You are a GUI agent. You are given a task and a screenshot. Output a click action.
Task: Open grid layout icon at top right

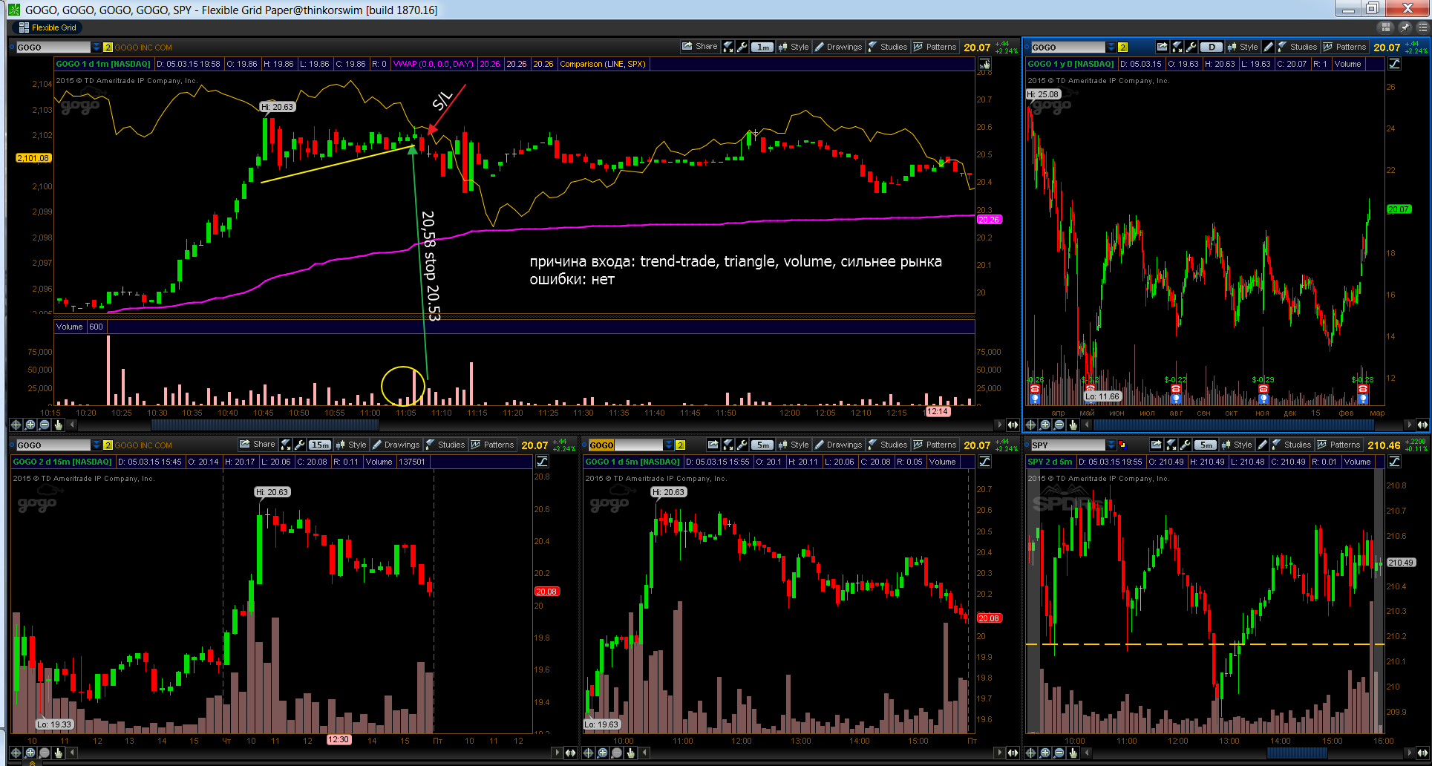pyautogui.click(x=1385, y=27)
